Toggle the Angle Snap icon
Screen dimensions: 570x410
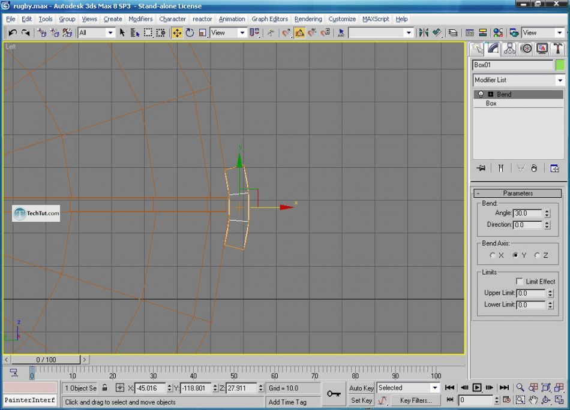tap(299, 33)
